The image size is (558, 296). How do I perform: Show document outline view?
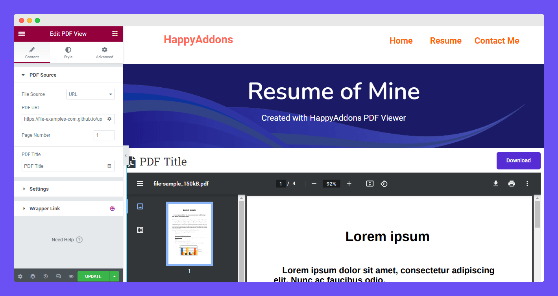[140, 230]
